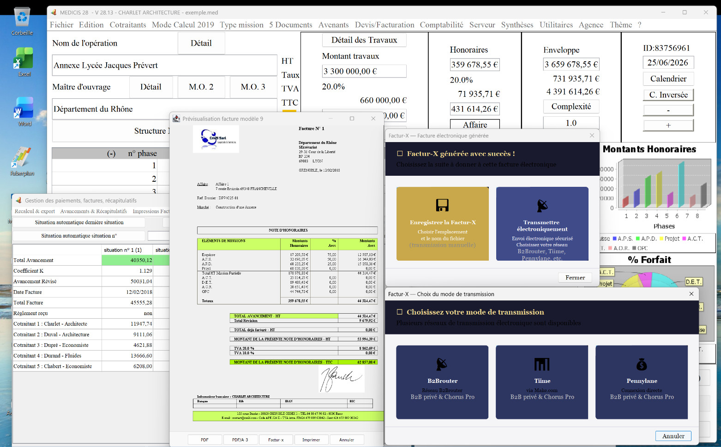Click the floppy disk save icon for Factur-X

pos(442,205)
